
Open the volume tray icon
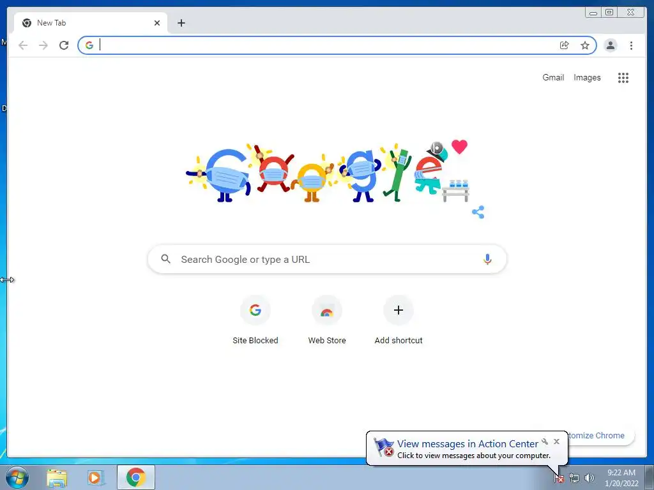[589, 478]
